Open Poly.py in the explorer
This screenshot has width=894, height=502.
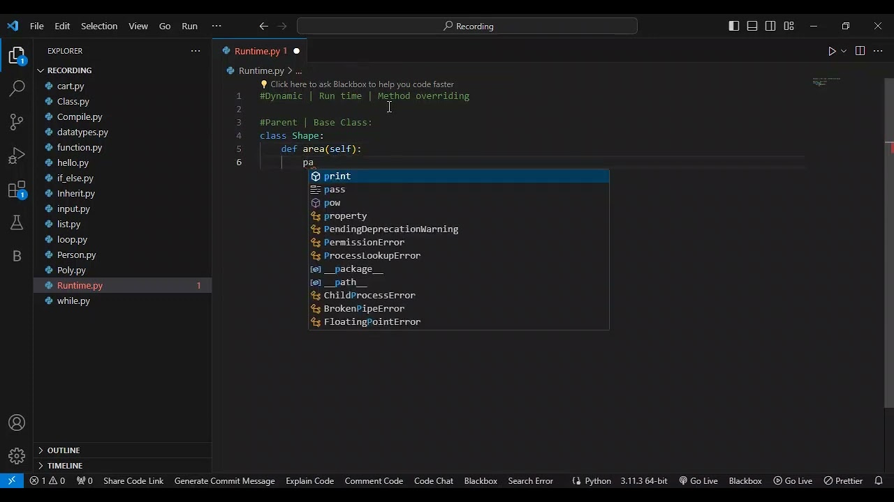(123, 270)
